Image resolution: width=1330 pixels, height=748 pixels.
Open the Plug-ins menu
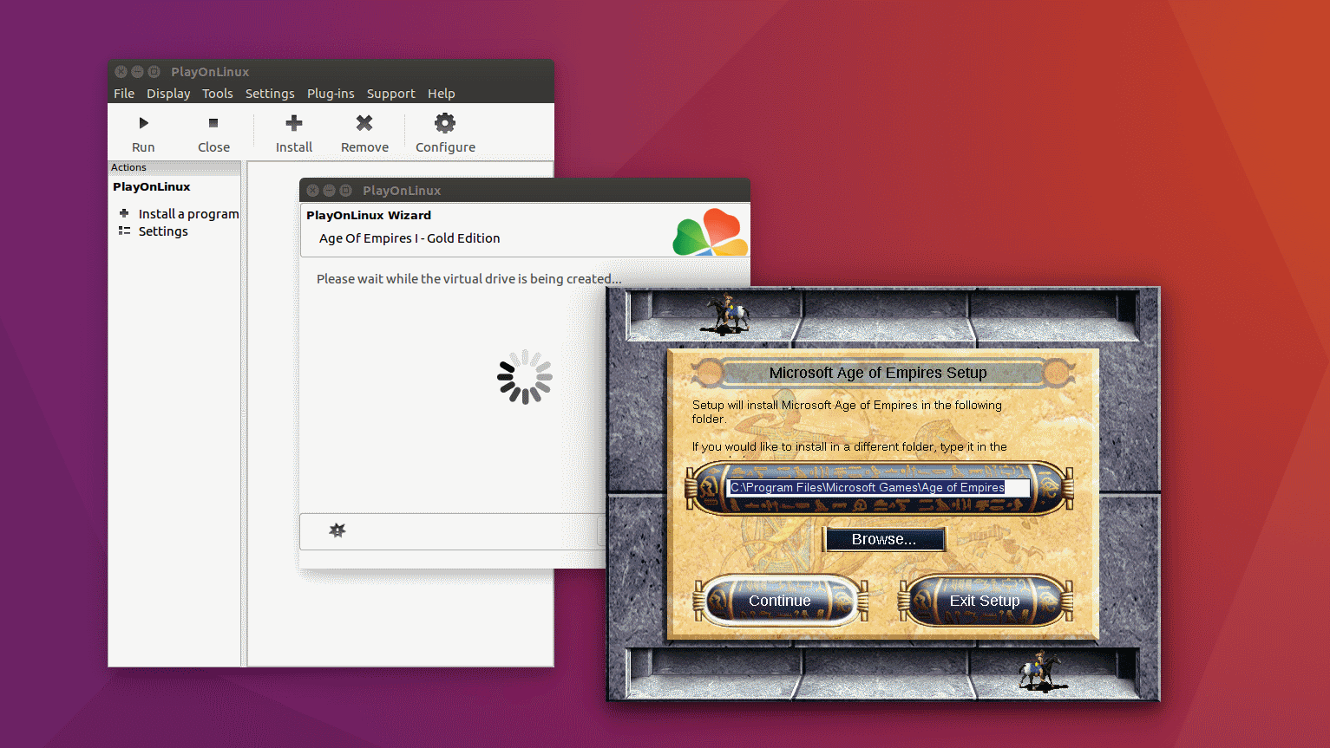[331, 93]
